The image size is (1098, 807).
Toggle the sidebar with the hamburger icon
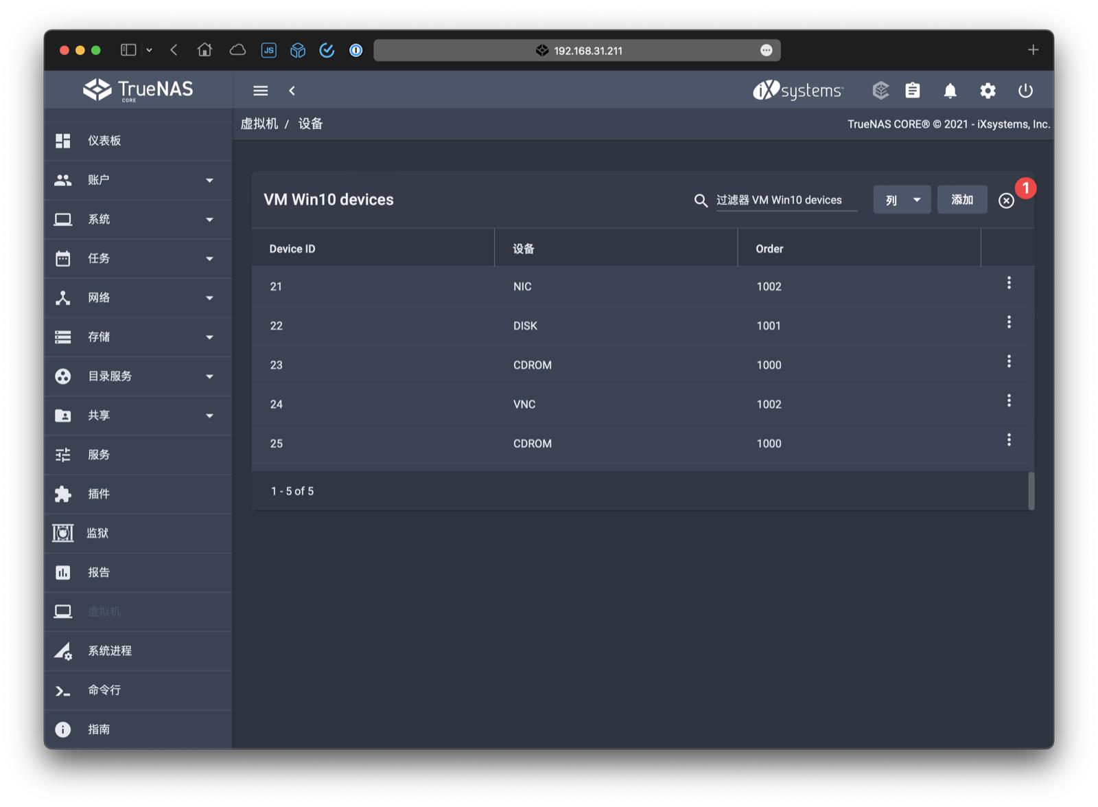pyautogui.click(x=260, y=90)
